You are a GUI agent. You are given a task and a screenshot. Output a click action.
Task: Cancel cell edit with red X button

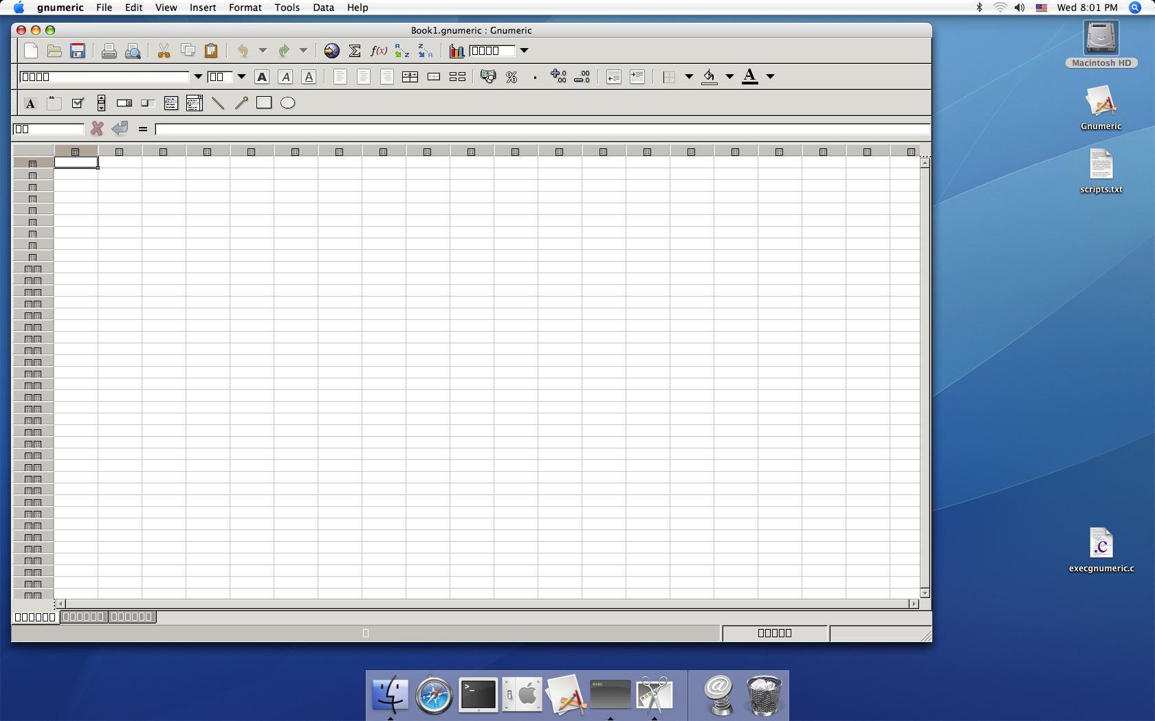click(97, 128)
